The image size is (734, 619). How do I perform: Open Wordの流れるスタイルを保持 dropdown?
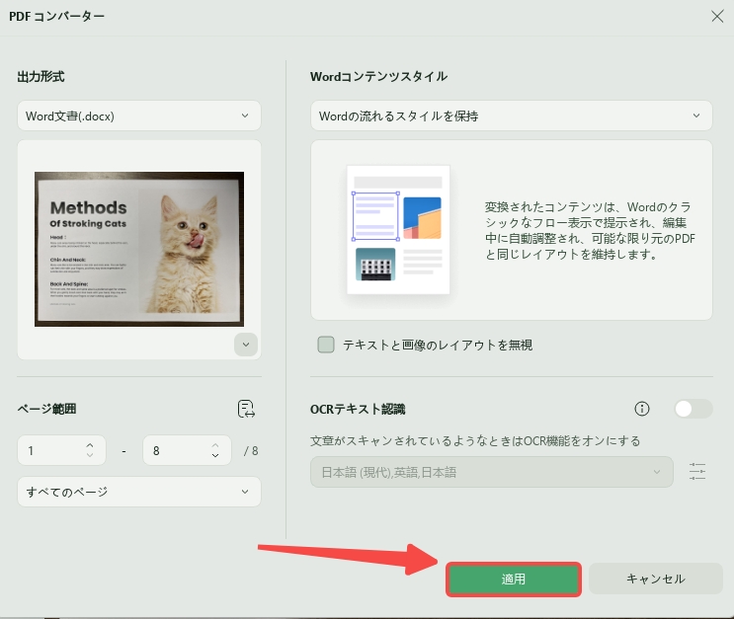[x=511, y=116]
